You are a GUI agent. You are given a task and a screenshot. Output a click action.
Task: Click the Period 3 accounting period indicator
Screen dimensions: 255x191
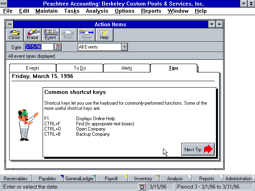click(214, 187)
